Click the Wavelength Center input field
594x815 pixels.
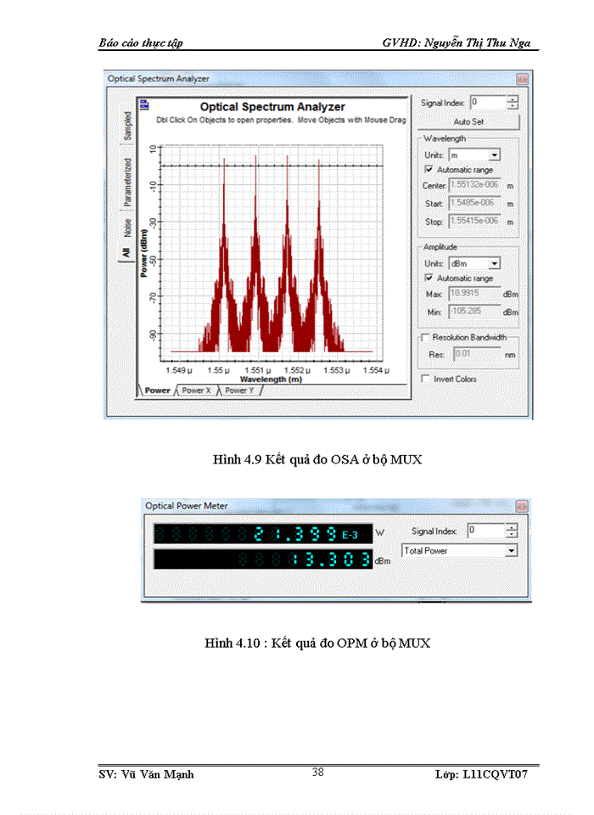pos(475,185)
